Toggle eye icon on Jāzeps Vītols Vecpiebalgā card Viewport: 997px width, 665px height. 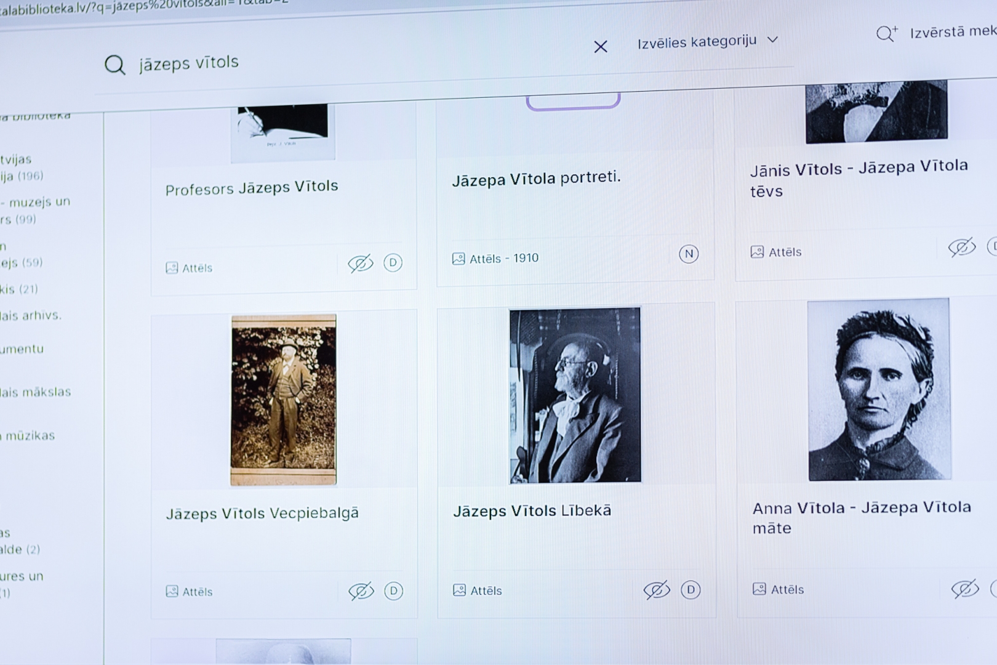(x=361, y=591)
